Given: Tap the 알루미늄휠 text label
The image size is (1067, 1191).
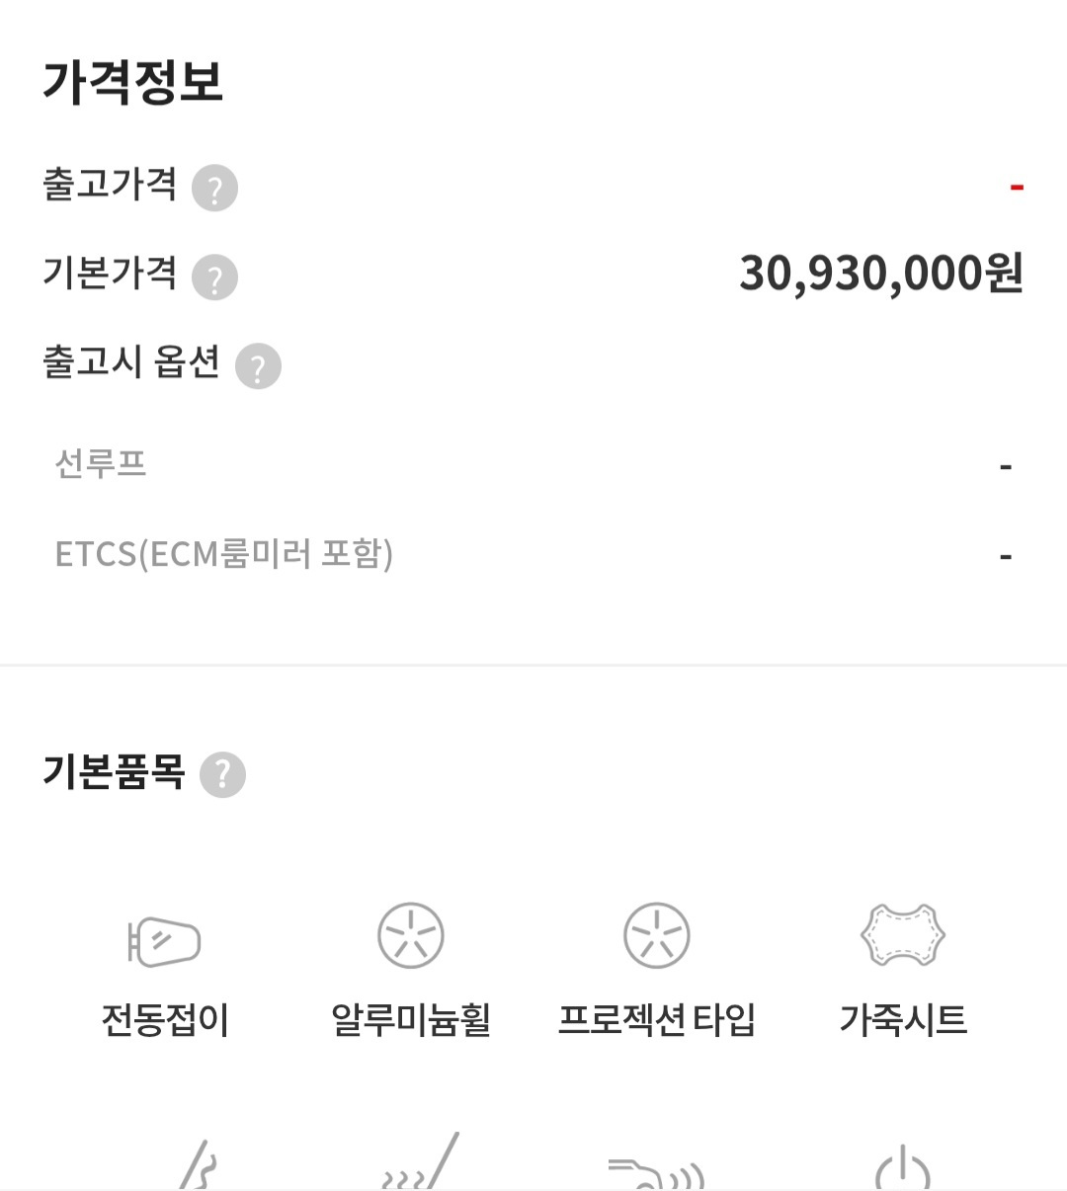Looking at the screenshot, I should [x=411, y=1020].
